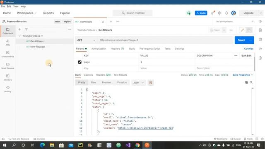Image resolution: width=265 pixels, height=149 pixels.
Task: Open the user avatar profile menu
Action: click(x=234, y=13)
